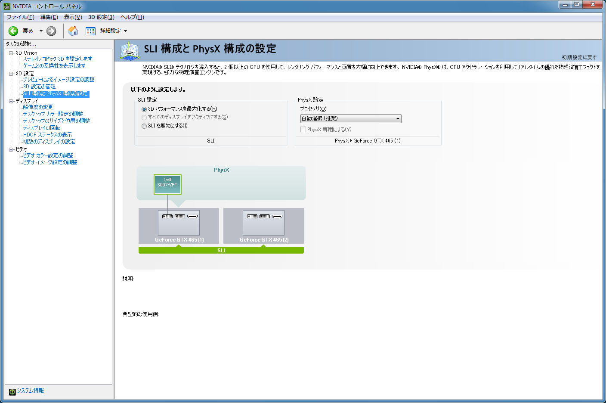
Task: Toggle the PhysX 専用にする checkbox
Action: 303,129
